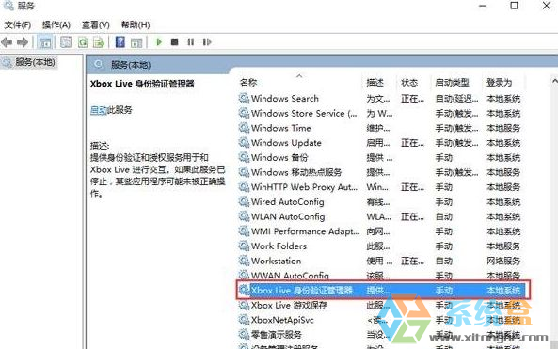Viewport: 558px width, 349px height.
Task: Open the 操作(A) menu
Action: (x=56, y=24)
